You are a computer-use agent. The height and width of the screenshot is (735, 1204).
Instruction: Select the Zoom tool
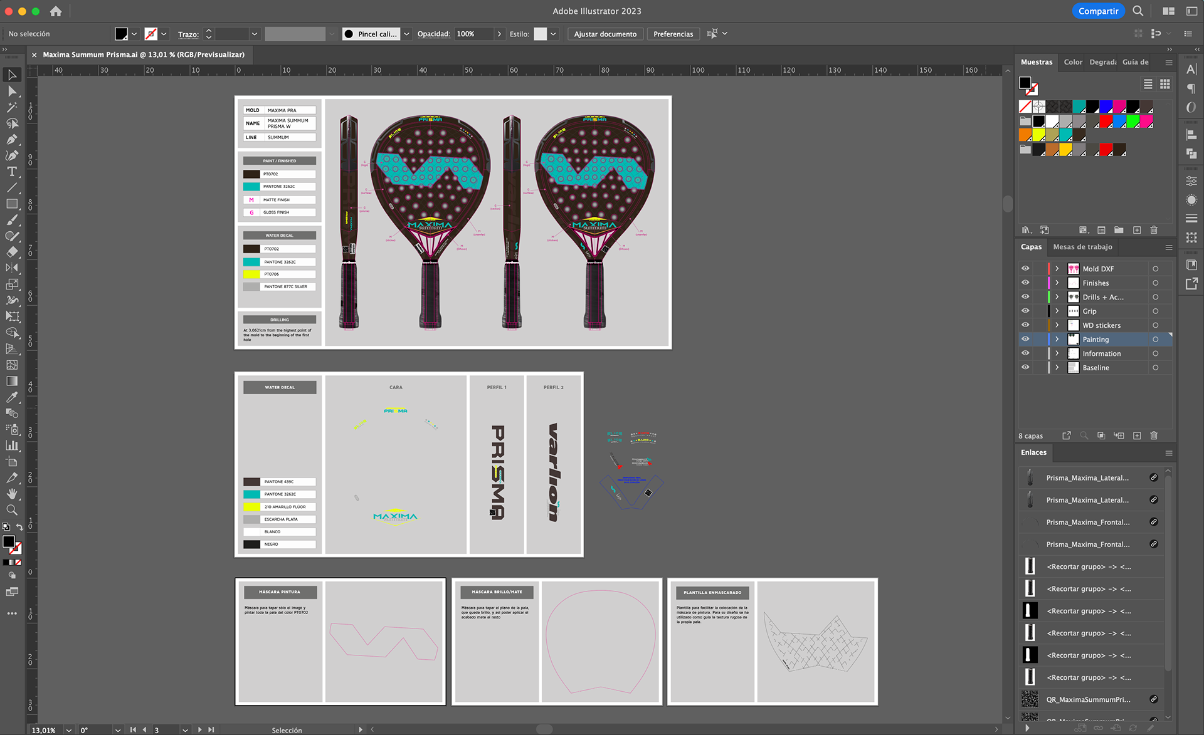(12, 510)
